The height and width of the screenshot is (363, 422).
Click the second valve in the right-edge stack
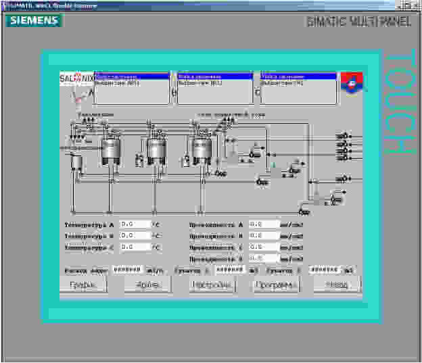(344, 144)
